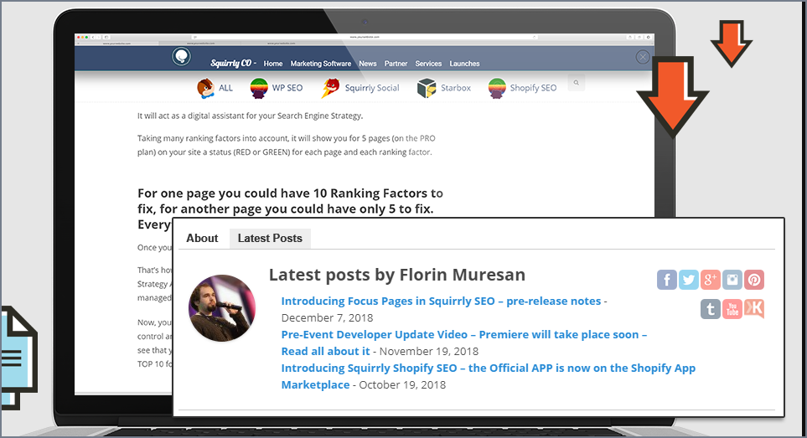Click Florin Muresan's author avatar photo
The height and width of the screenshot is (438, 807).
(222, 308)
